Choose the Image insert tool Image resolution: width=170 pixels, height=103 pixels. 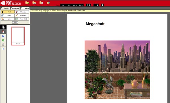point(8,15)
